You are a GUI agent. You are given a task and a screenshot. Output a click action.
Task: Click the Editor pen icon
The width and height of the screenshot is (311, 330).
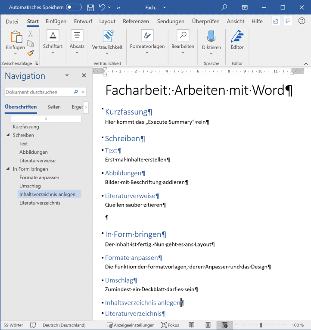click(x=237, y=37)
